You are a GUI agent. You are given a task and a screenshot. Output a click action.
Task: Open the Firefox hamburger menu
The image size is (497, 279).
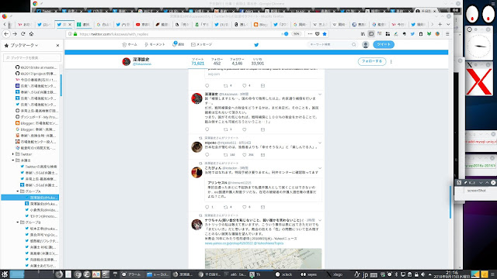click(x=447, y=34)
